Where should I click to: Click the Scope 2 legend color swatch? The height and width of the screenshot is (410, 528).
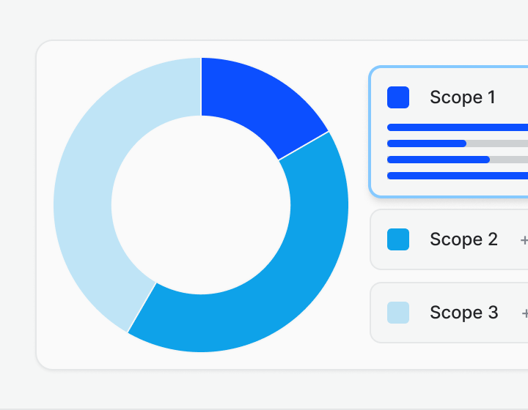(398, 239)
